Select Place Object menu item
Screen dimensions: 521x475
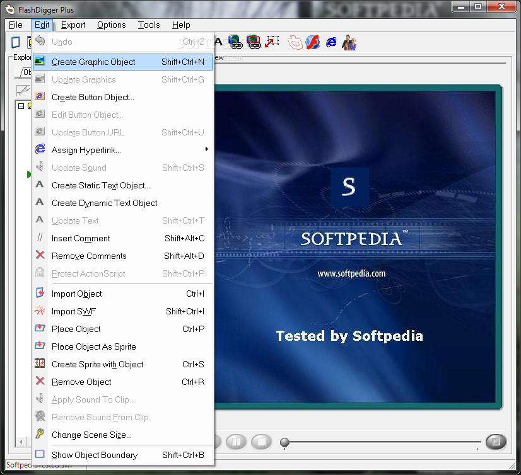pyautogui.click(x=122, y=329)
